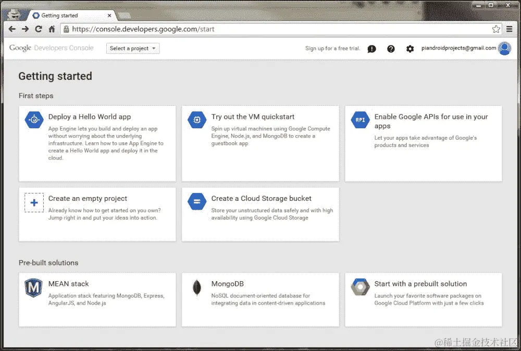Image resolution: width=521 pixels, height=351 pixels.
Task: Click 'Store your unstructured data' description
Action: (272, 214)
